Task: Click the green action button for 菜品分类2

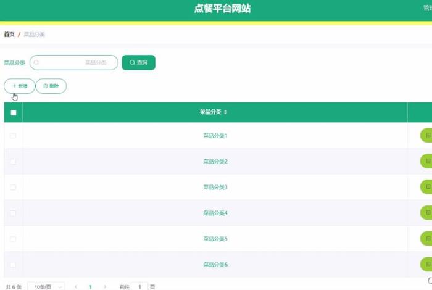Action: [x=426, y=161]
